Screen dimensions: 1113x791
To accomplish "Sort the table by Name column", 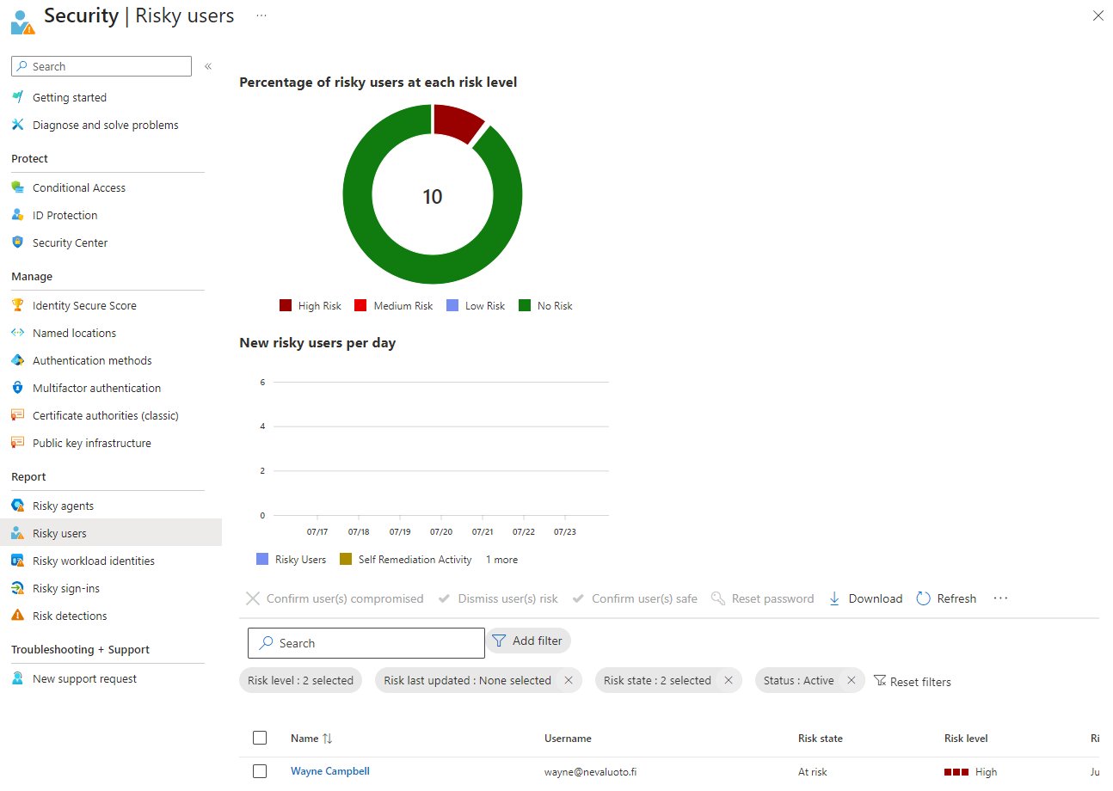I will click(311, 739).
